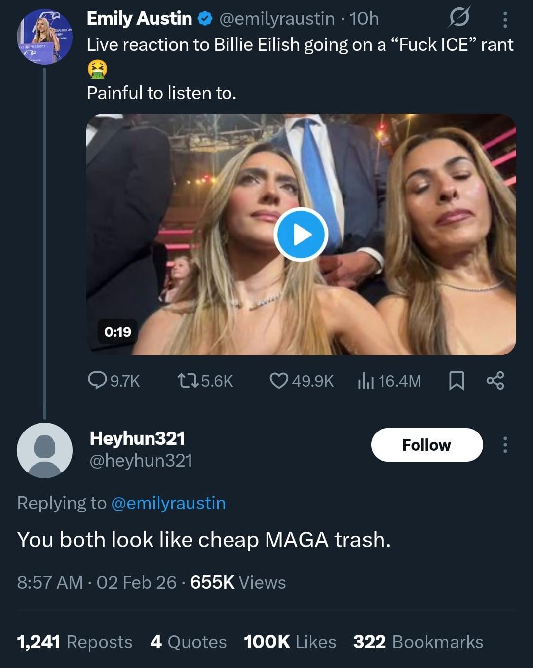Open the Emily Austin display name
533x668 pixels.
(139, 19)
